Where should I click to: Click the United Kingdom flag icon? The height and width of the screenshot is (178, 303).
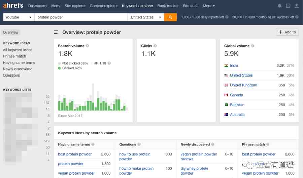click(226, 85)
